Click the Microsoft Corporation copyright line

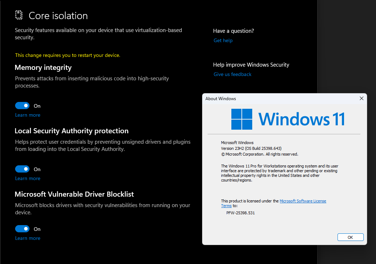(260, 154)
